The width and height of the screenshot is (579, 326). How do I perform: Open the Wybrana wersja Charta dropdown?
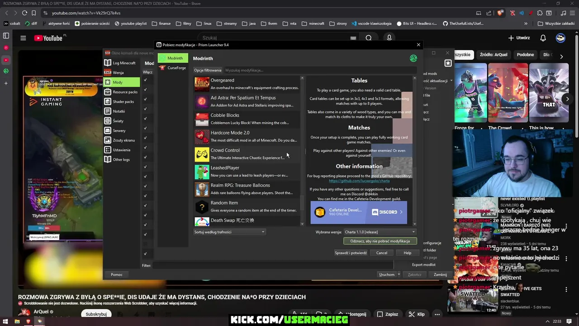tap(380, 232)
